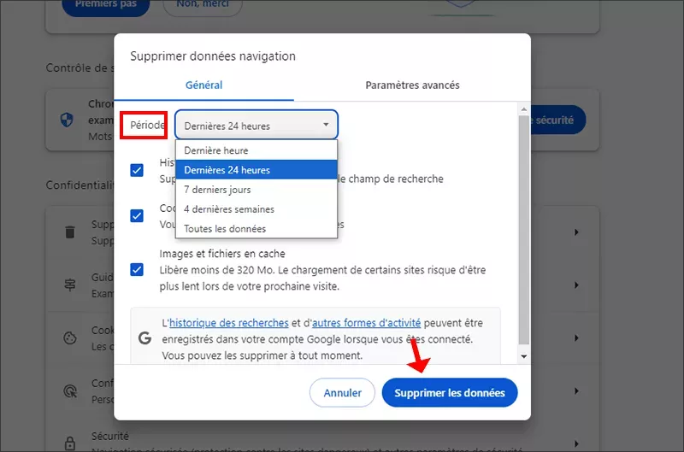The height and width of the screenshot is (452, 684).
Task: Click the Sécurité padlock icon
Action: point(70,443)
